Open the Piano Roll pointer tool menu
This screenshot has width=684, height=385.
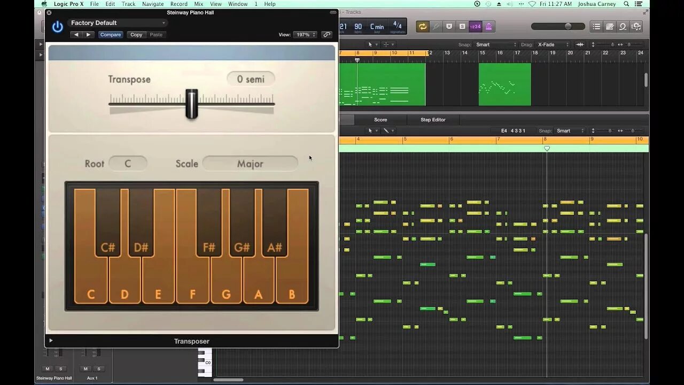372,130
